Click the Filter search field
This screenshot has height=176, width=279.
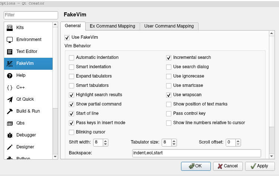click(x=31, y=15)
